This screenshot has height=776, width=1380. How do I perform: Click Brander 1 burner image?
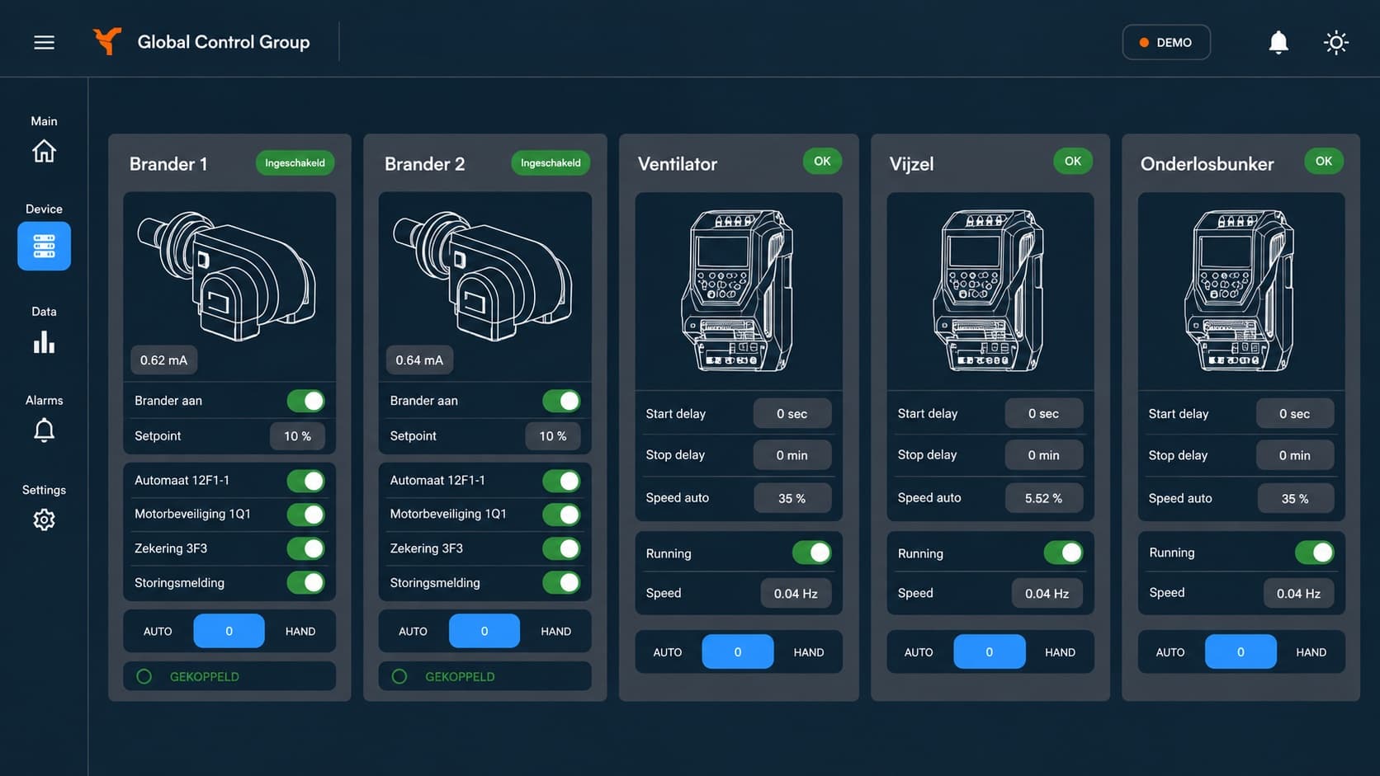click(226, 275)
